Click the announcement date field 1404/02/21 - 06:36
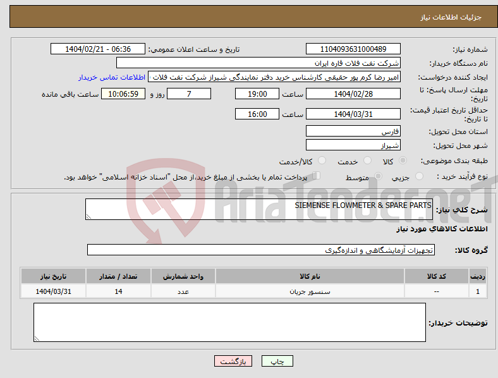Screen dimensions: 498x378 [98, 49]
